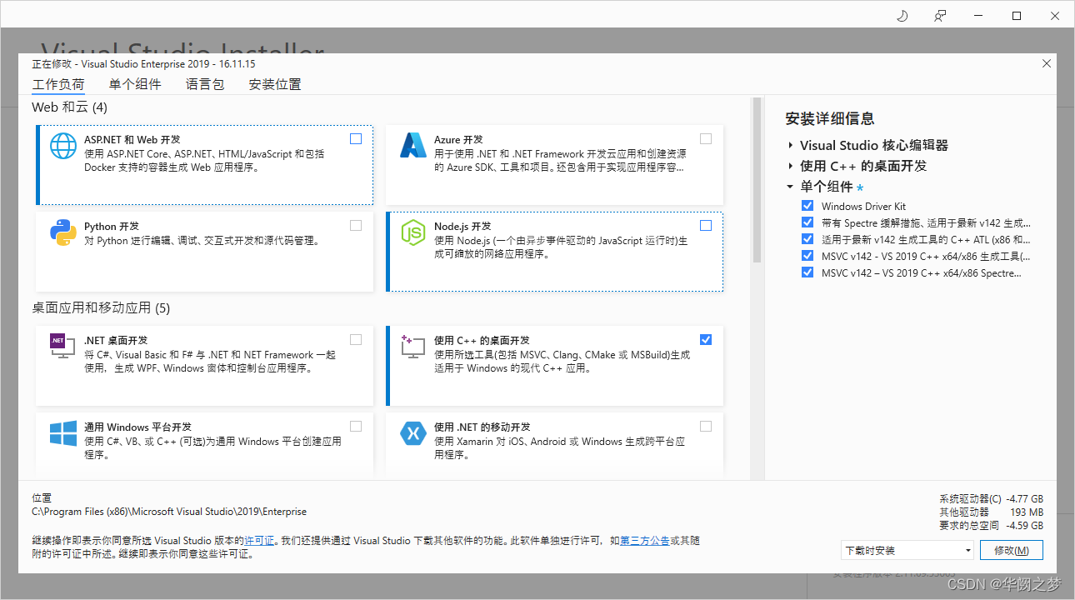Click the Python development logo icon
This screenshot has height=600, width=1075.
pyautogui.click(x=63, y=233)
